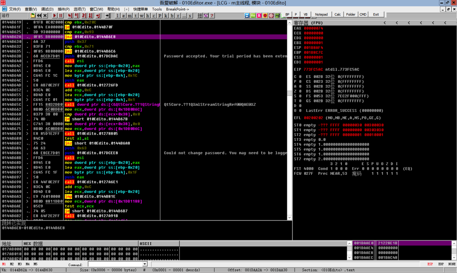This screenshot has height=273, width=457.
Task: Open 查看(V) menu
Action: point(30,9)
